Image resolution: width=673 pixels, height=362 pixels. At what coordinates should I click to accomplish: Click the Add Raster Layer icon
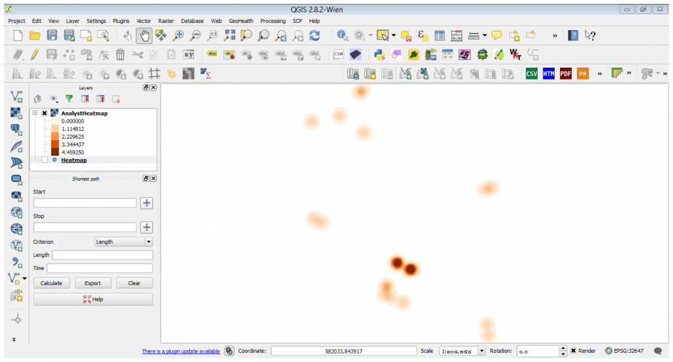[17, 113]
